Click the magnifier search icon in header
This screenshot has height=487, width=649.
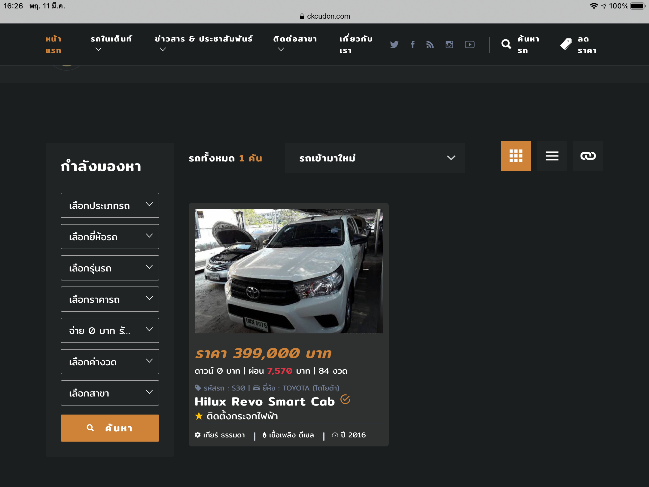[506, 44]
